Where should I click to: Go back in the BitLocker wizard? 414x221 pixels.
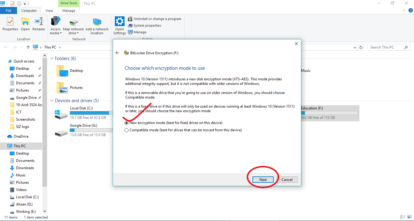(118, 53)
